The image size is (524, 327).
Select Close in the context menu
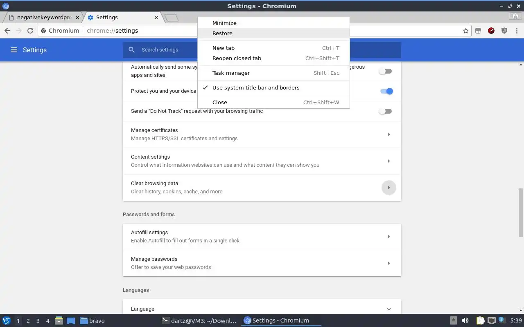(x=273, y=102)
